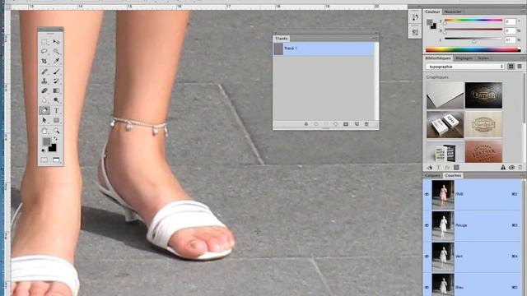527x296 pixels.
Task: Select the Lasso tool
Action: [44, 51]
